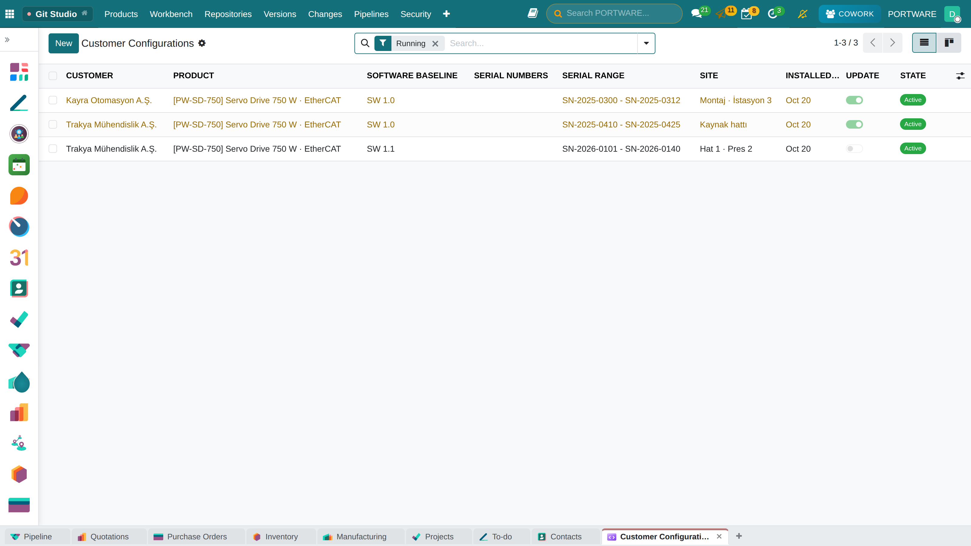Switch to the Manufacturing bottom tab
The width and height of the screenshot is (971, 546).
(x=361, y=537)
